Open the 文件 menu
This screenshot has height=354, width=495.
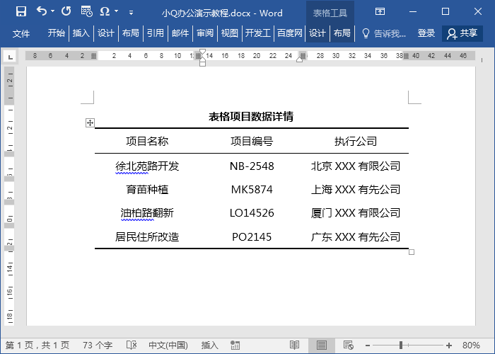(x=21, y=33)
